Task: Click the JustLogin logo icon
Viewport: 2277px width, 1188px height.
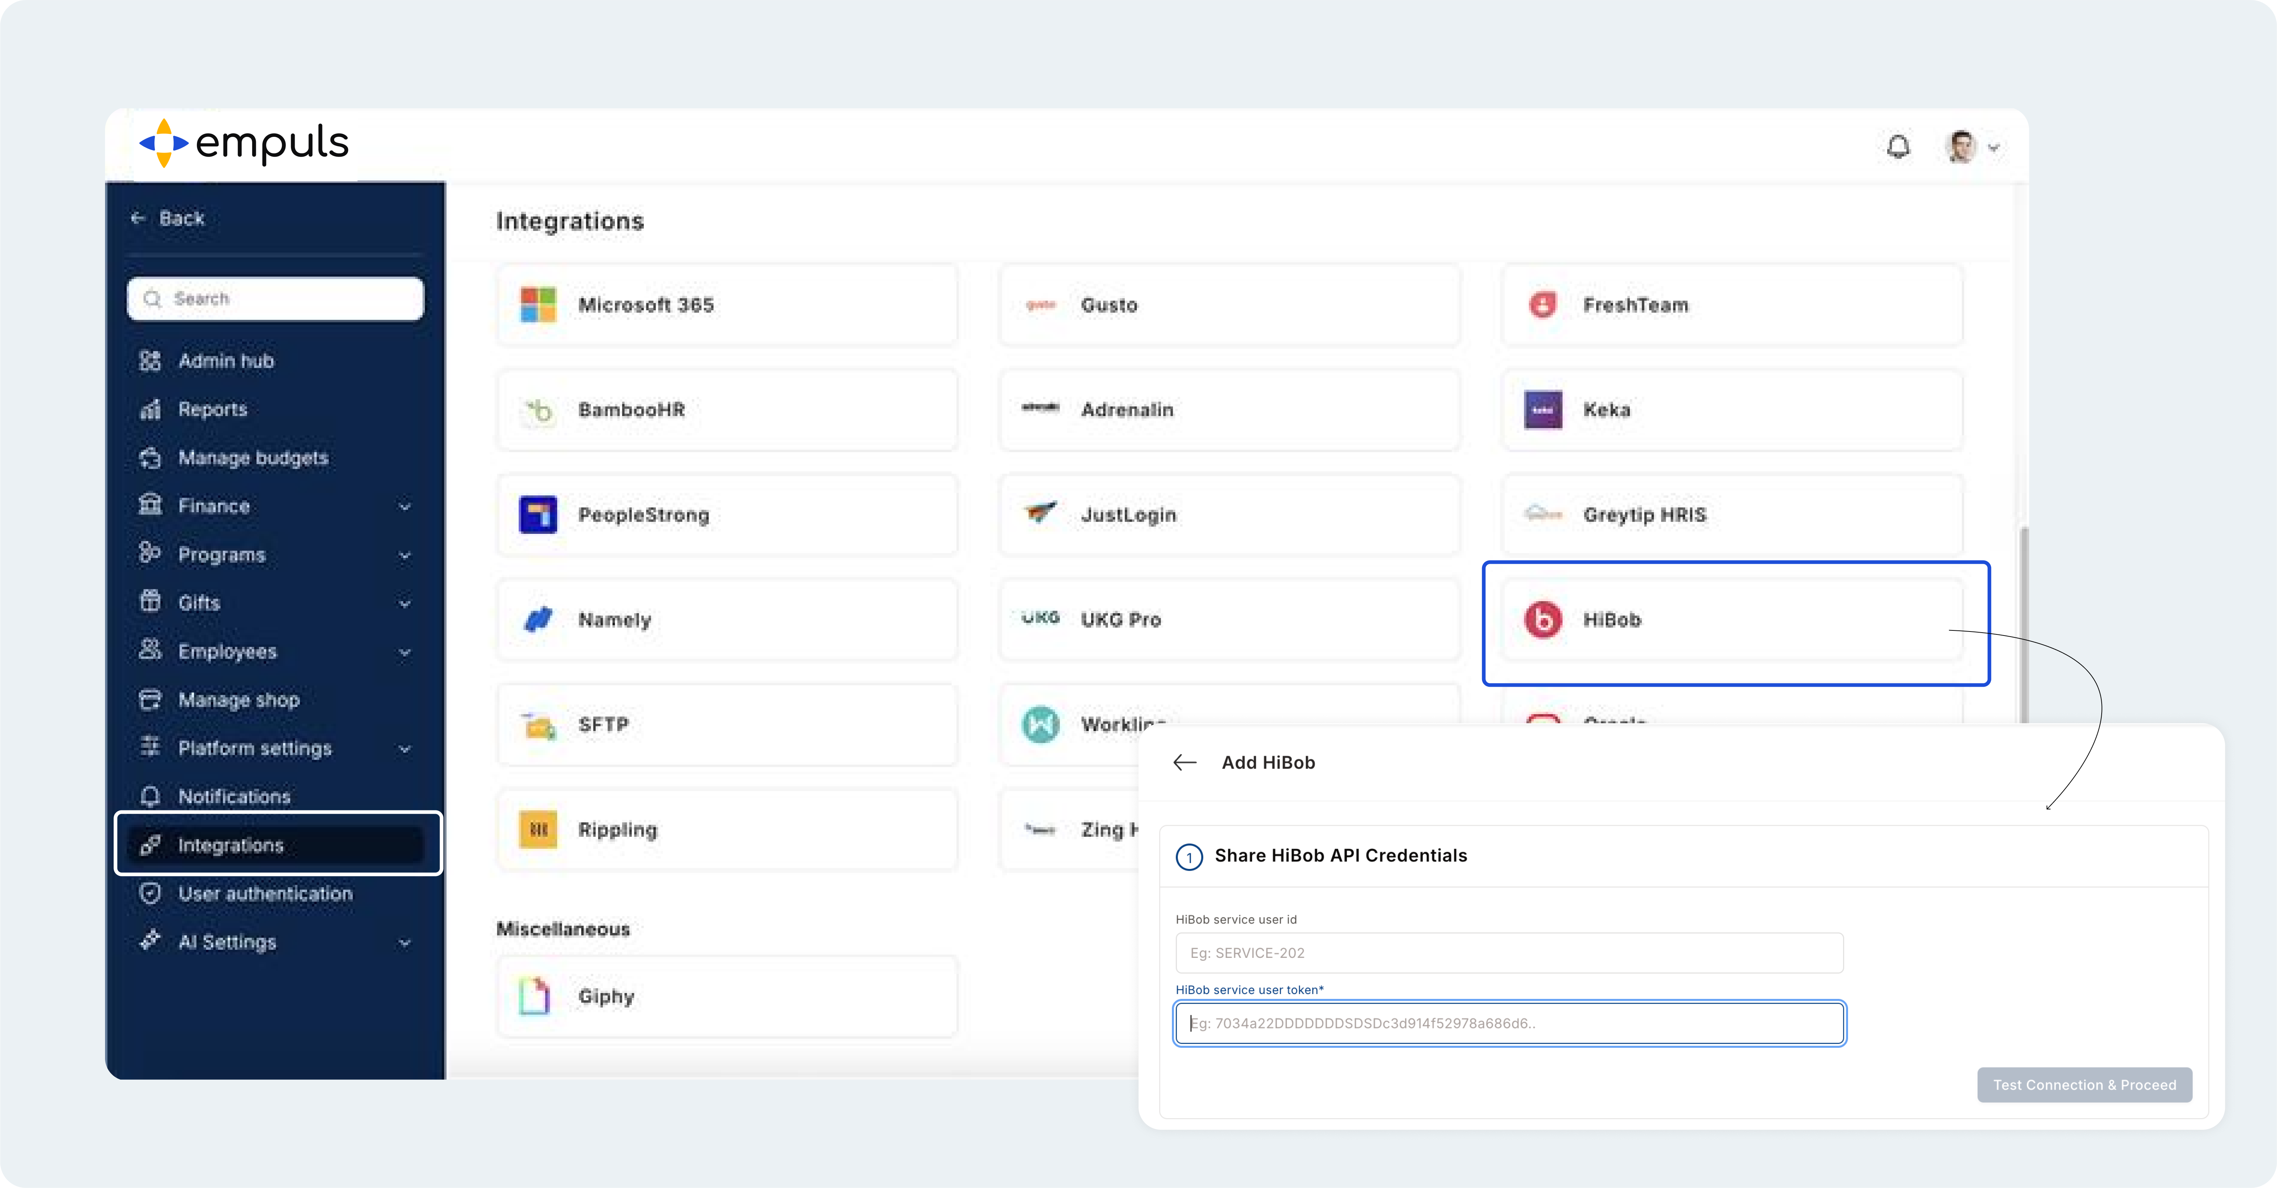Action: tap(1040, 512)
